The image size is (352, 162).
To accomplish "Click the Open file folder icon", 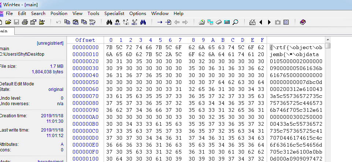I will [8, 22].
